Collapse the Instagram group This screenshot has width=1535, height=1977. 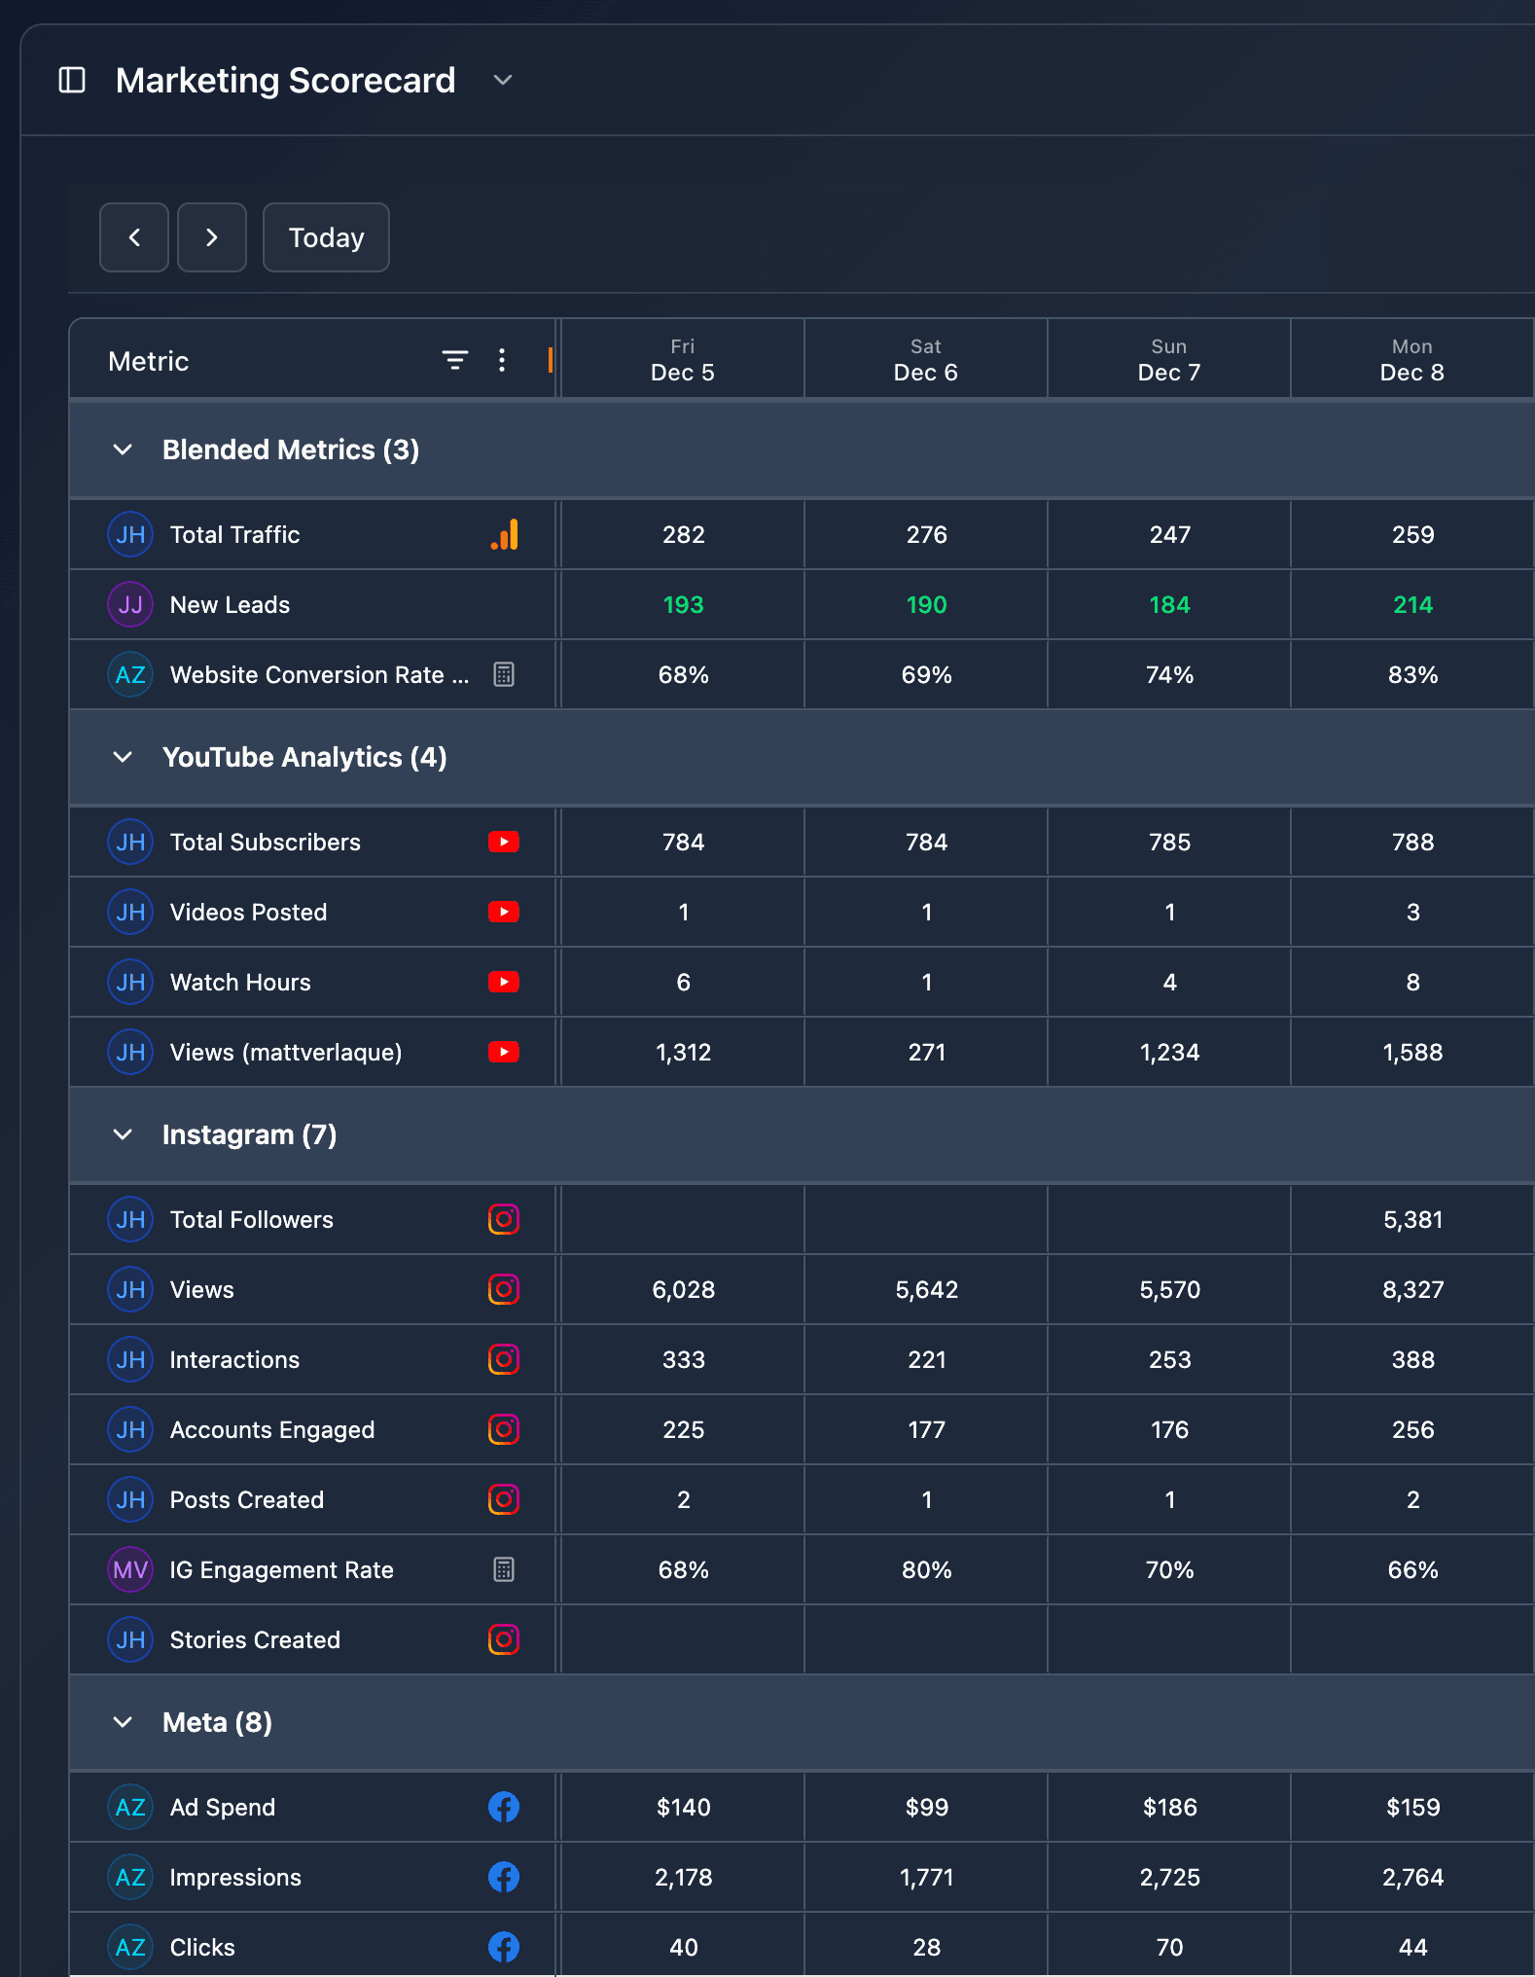coord(123,1134)
